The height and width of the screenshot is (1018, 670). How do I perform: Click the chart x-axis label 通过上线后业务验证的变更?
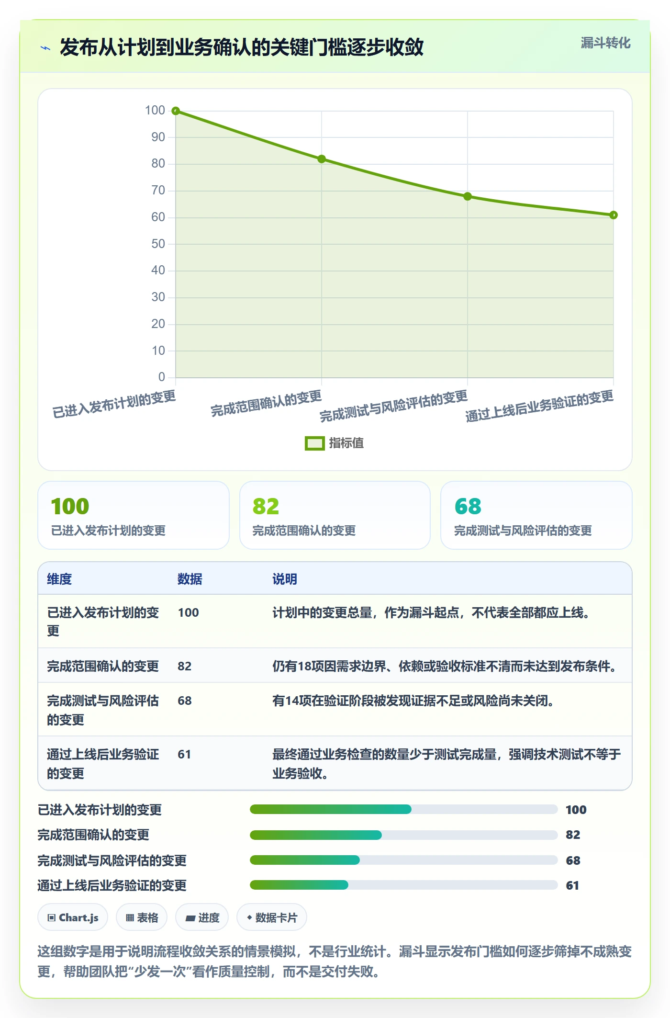[539, 406]
